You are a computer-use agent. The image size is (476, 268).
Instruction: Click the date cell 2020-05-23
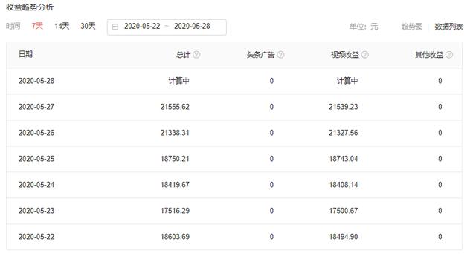36,211
